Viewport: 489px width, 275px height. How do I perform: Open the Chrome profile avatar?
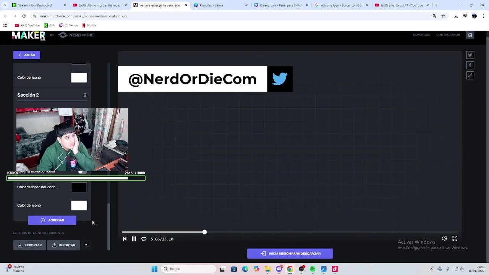click(x=474, y=16)
